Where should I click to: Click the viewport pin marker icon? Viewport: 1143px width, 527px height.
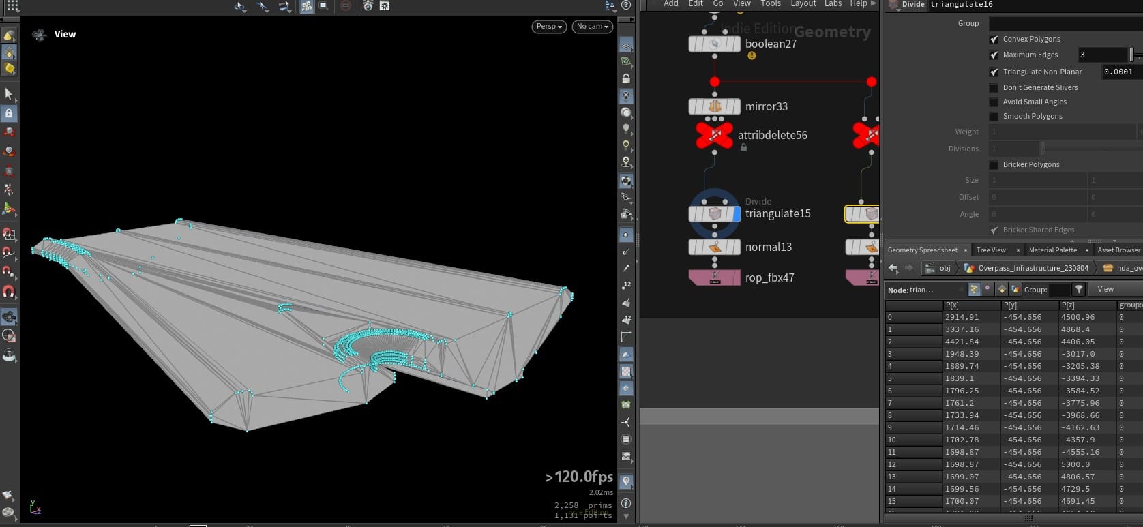coord(626,481)
